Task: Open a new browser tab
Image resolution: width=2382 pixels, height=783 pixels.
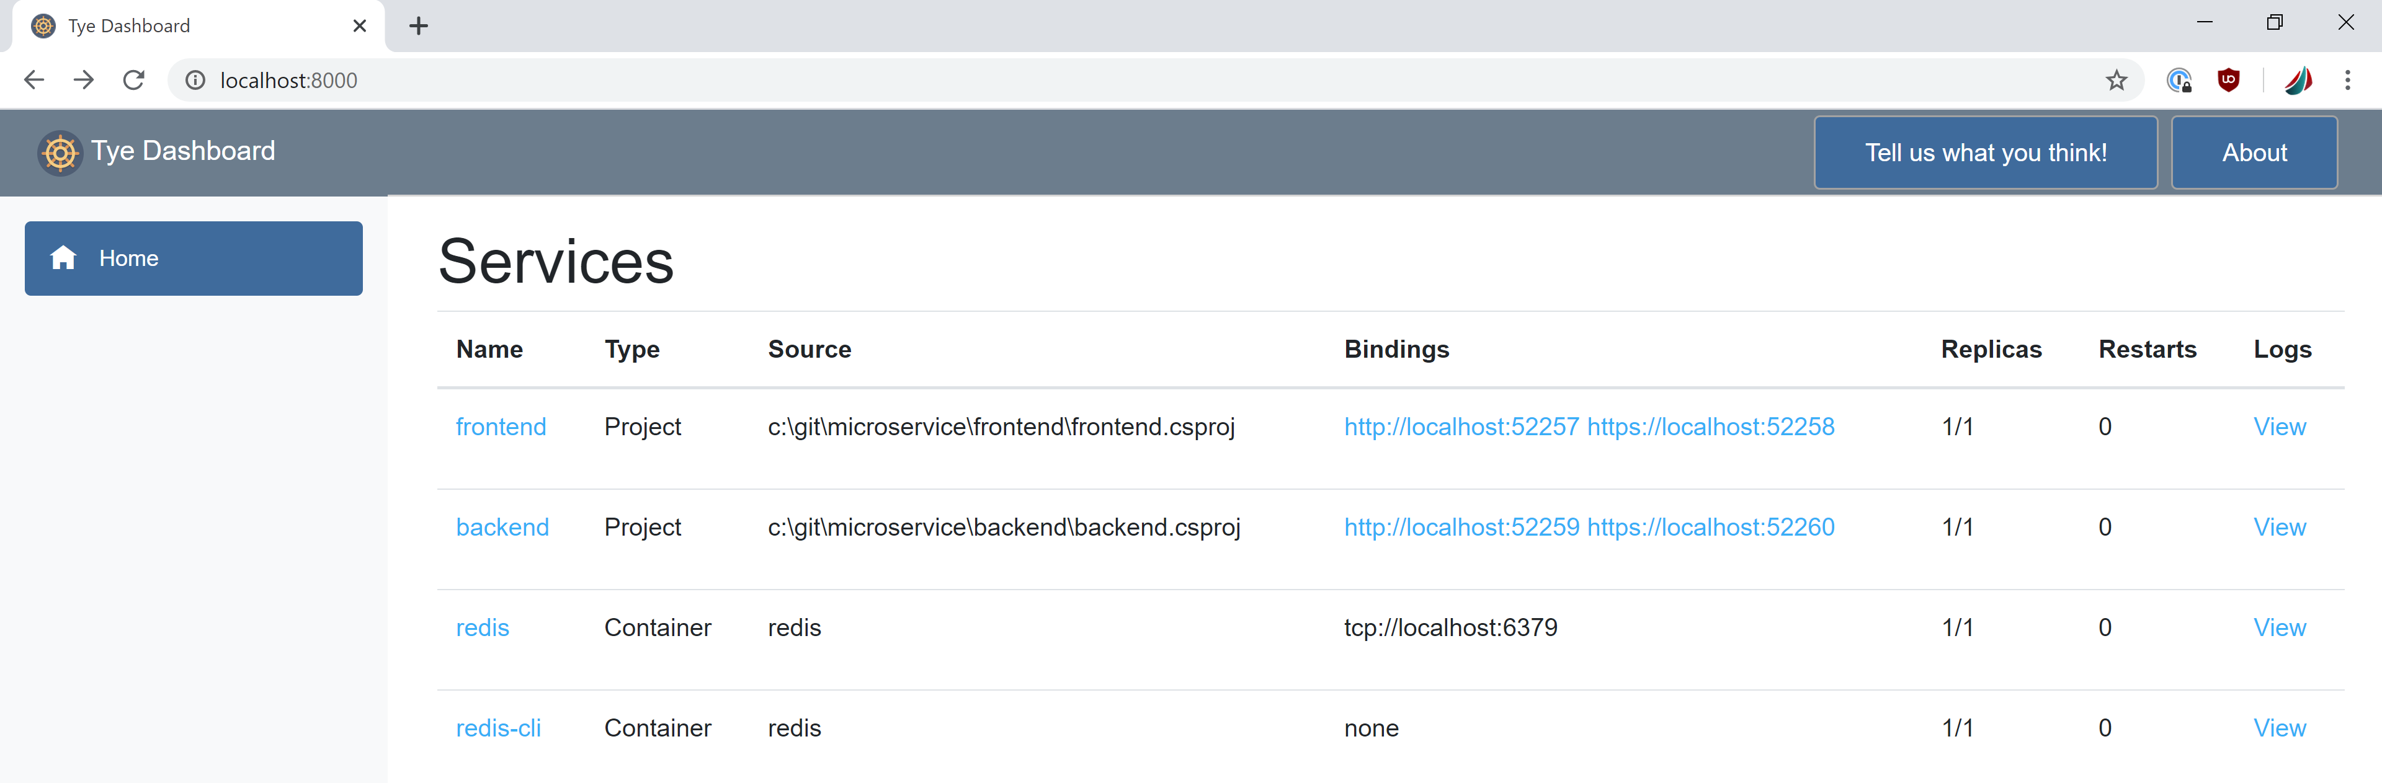Action: tap(419, 26)
